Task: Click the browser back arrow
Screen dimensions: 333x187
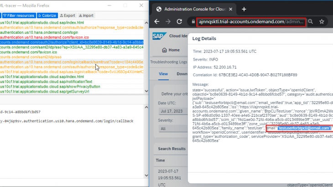Action: [157, 21]
